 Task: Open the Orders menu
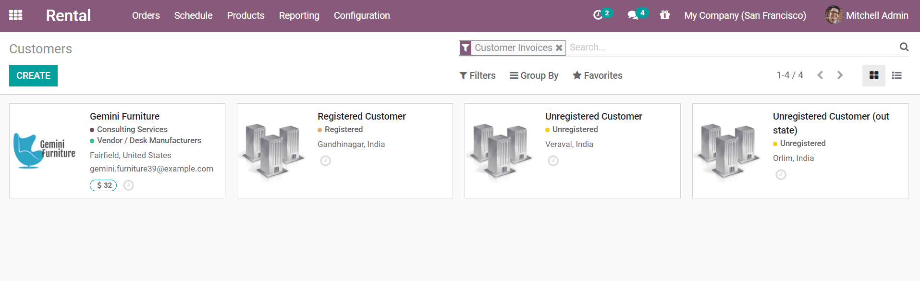coord(146,15)
